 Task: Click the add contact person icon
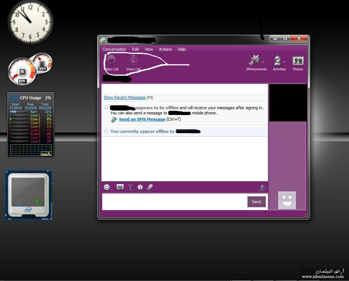pyautogui.click(x=263, y=188)
